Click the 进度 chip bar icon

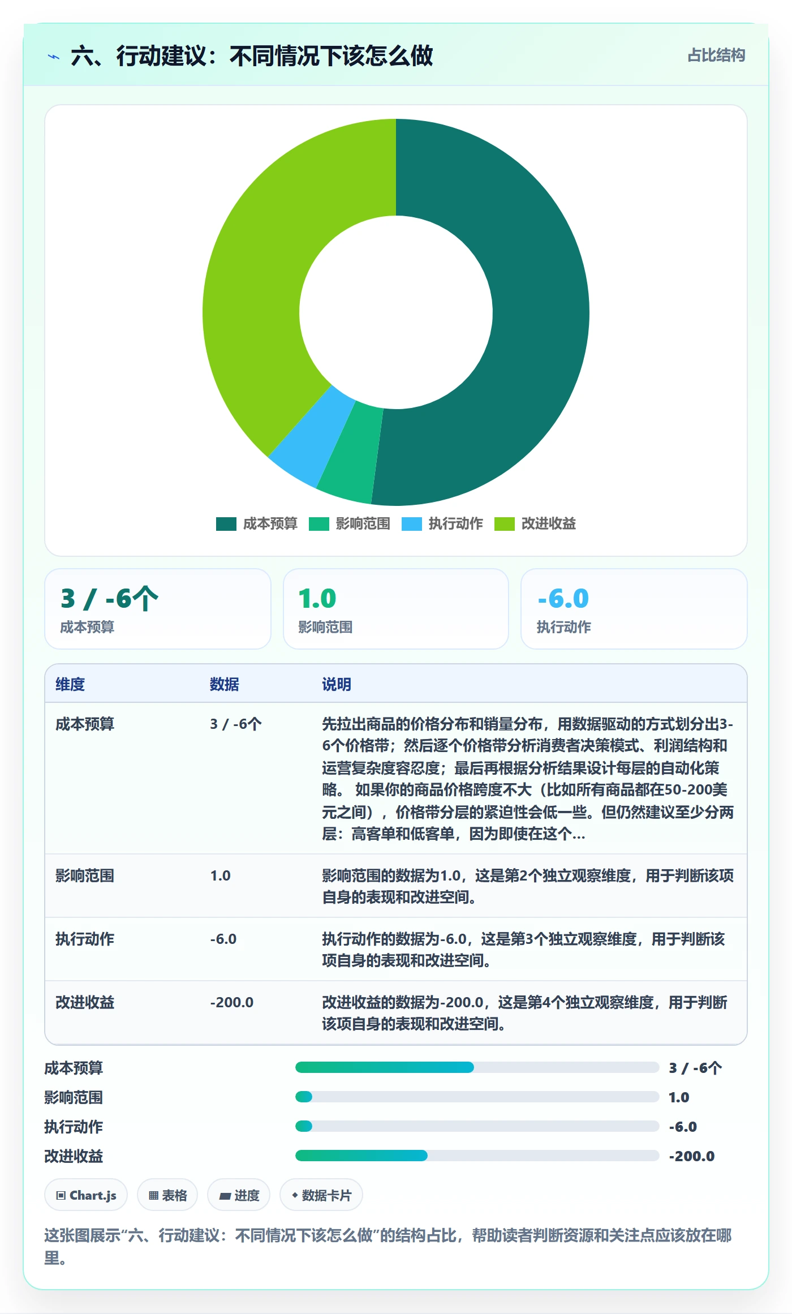(225, 1196)
